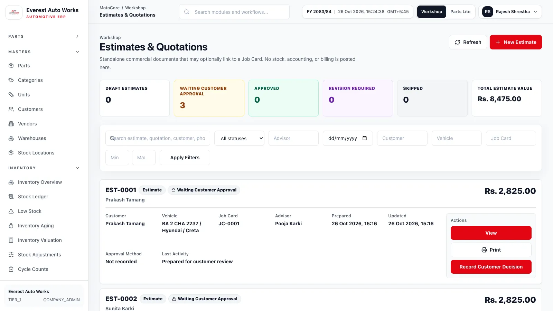
Task: Open Customers people icon
Action: [x=11, y=109]
